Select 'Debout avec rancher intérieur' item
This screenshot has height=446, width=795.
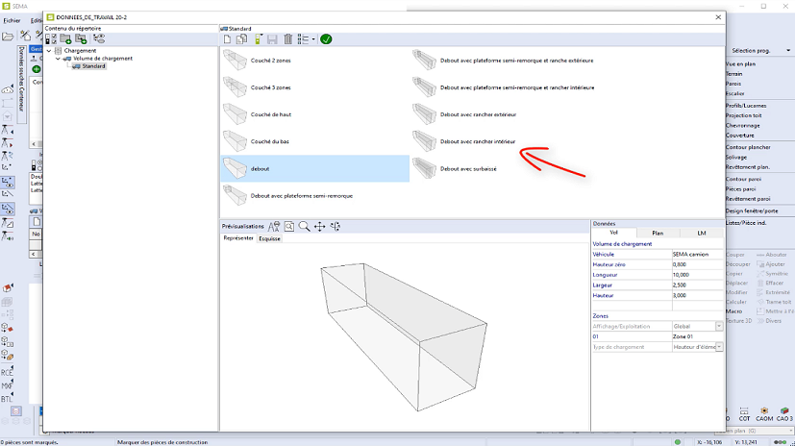click(477, 141)
